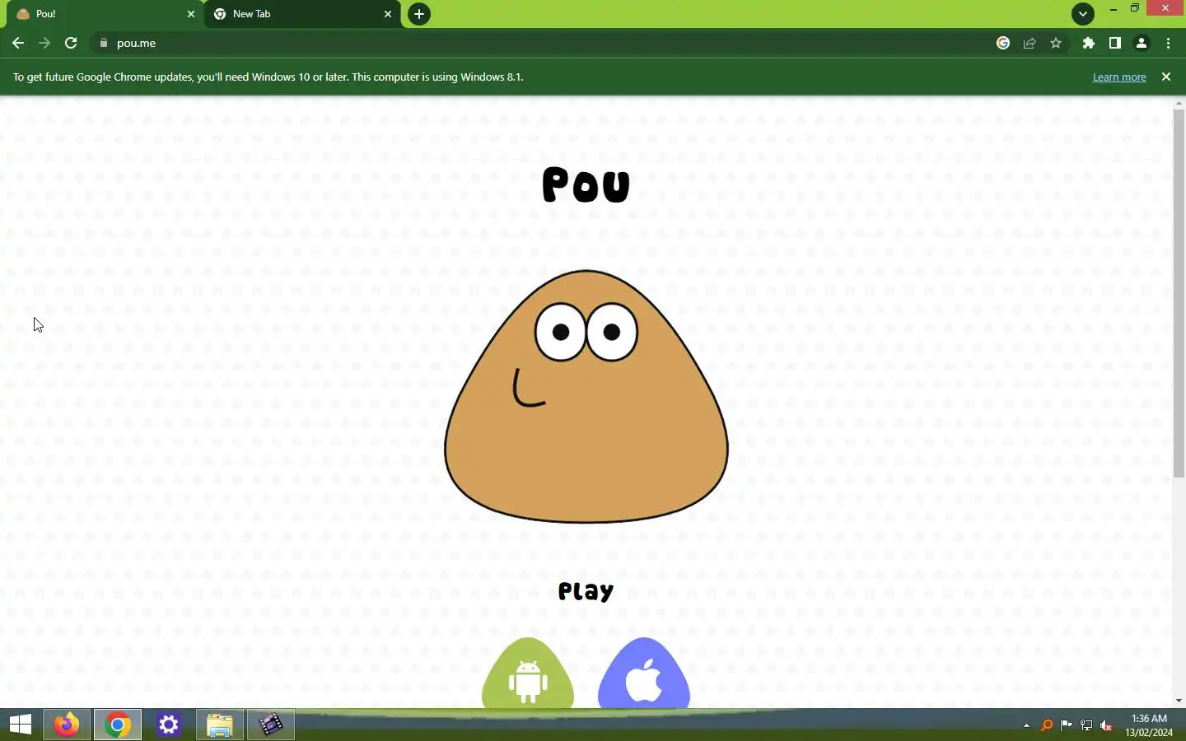Click the orange search tray icon
This screenshot has height=741, width=1186.
click(1047, 725)
